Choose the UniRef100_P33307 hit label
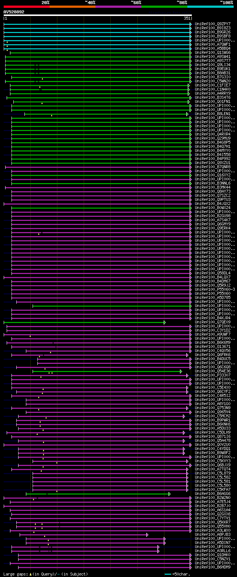The height and width of the screenshot is (577, 237). point(213,375)
